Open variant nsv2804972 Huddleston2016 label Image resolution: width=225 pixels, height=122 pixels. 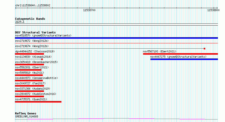[36, 94]
